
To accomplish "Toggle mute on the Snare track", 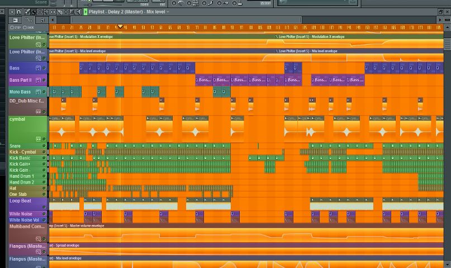I will (44, 146).
